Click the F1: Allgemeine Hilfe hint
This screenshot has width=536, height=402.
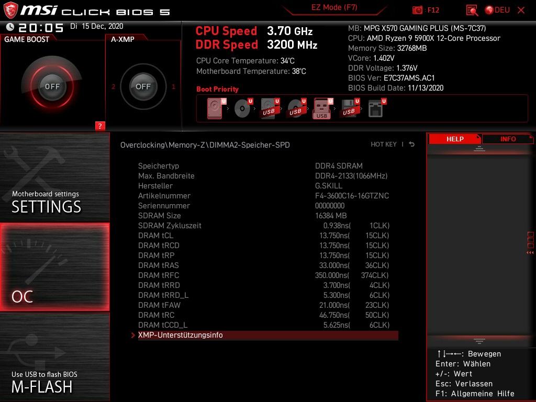(x=475, y=394)
